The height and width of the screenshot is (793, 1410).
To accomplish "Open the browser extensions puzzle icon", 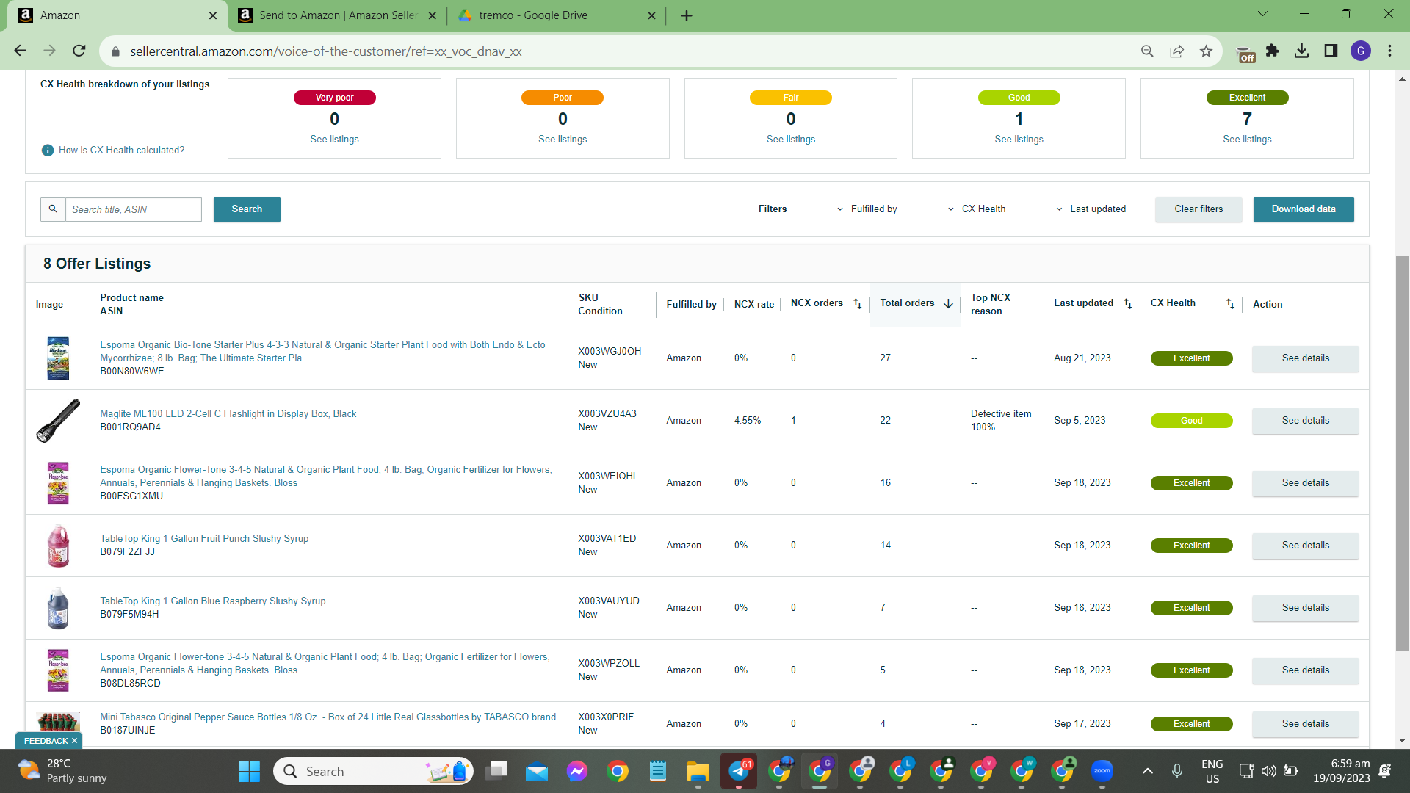I will pyautogui.click(x=1273, y=51).
